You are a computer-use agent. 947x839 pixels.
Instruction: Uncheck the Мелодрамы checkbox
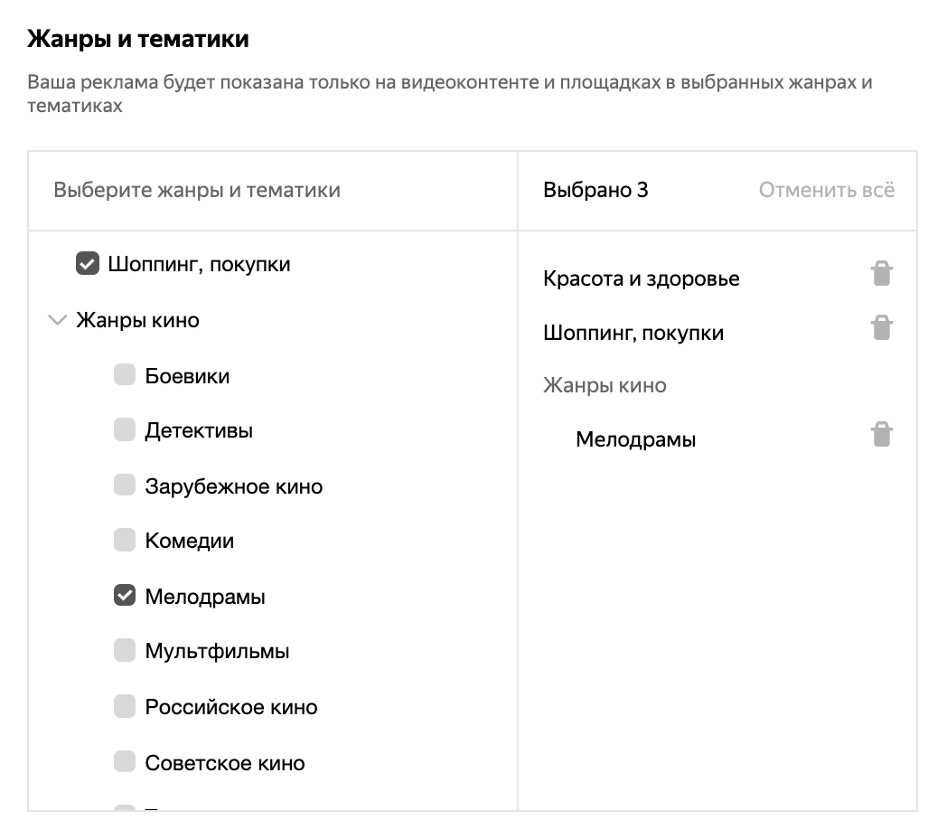click(125, 596)
